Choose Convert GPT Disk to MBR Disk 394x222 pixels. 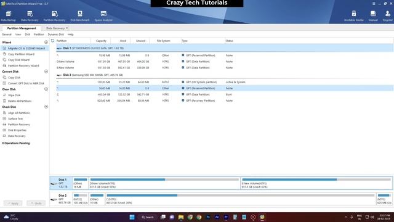[26, 83]
